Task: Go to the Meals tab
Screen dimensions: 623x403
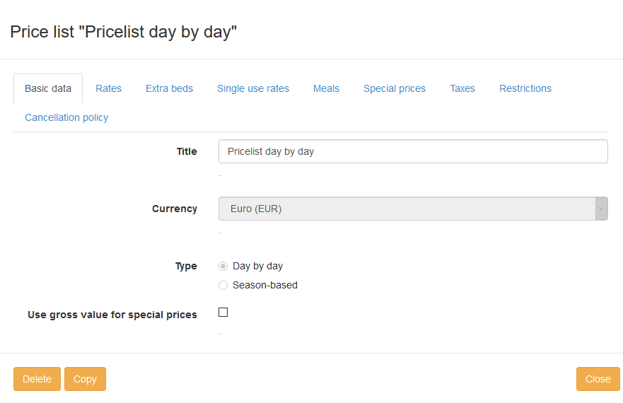Action: click(x=326, y=88)
